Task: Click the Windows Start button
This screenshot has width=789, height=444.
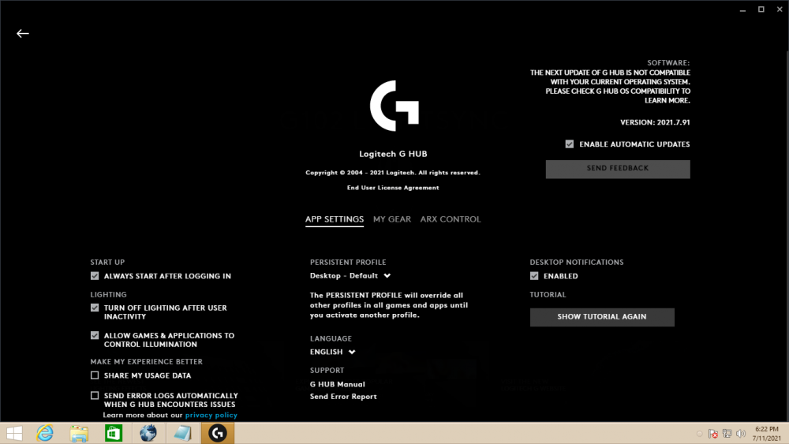Action: pyautogui.click(x=13, y=433)
